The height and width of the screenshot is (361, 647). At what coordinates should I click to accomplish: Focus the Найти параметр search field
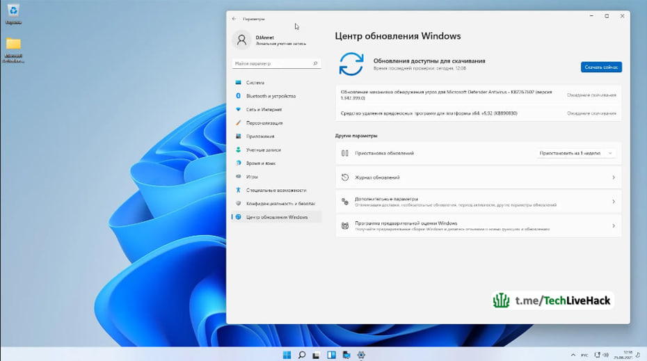pyautogui.click(x=276, y=63)
